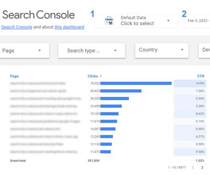
Task: Sort table by CTR column header
Action: click(200, 76)
